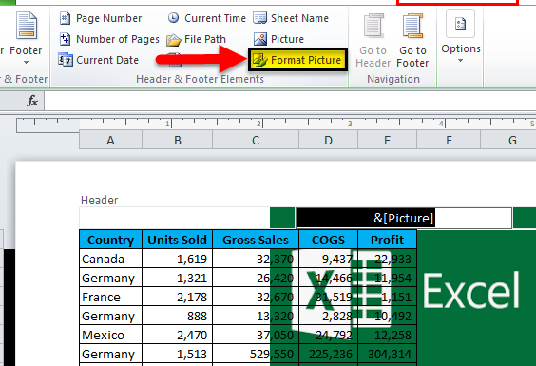Expand the Options dropdown
Screen dimensions: 536x366
point(461,36)
